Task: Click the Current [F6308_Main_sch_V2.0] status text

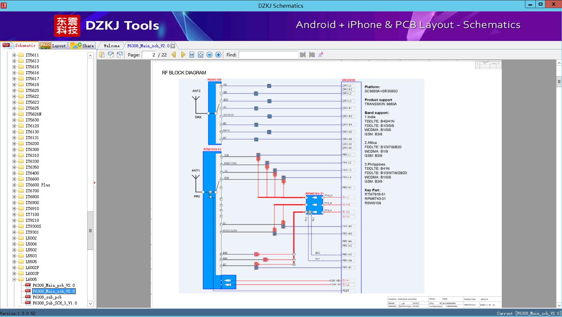Action: coord(529,313)
